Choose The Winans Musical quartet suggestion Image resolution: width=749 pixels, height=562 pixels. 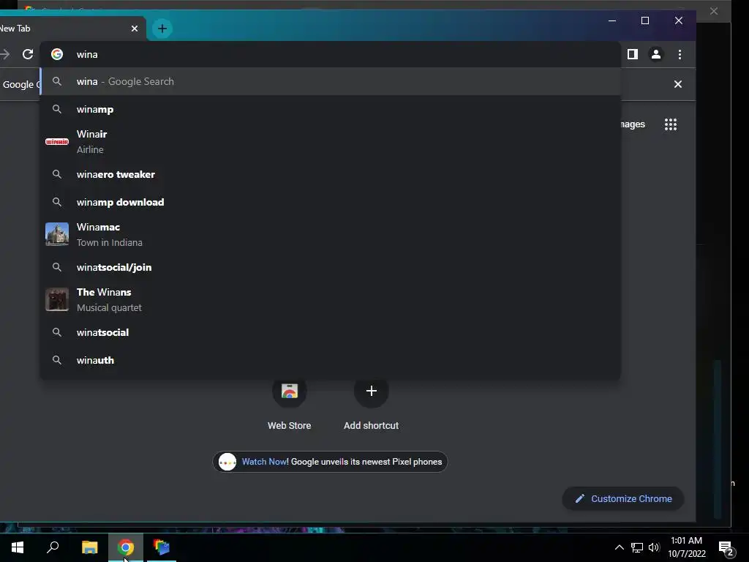tap(331, 299)
